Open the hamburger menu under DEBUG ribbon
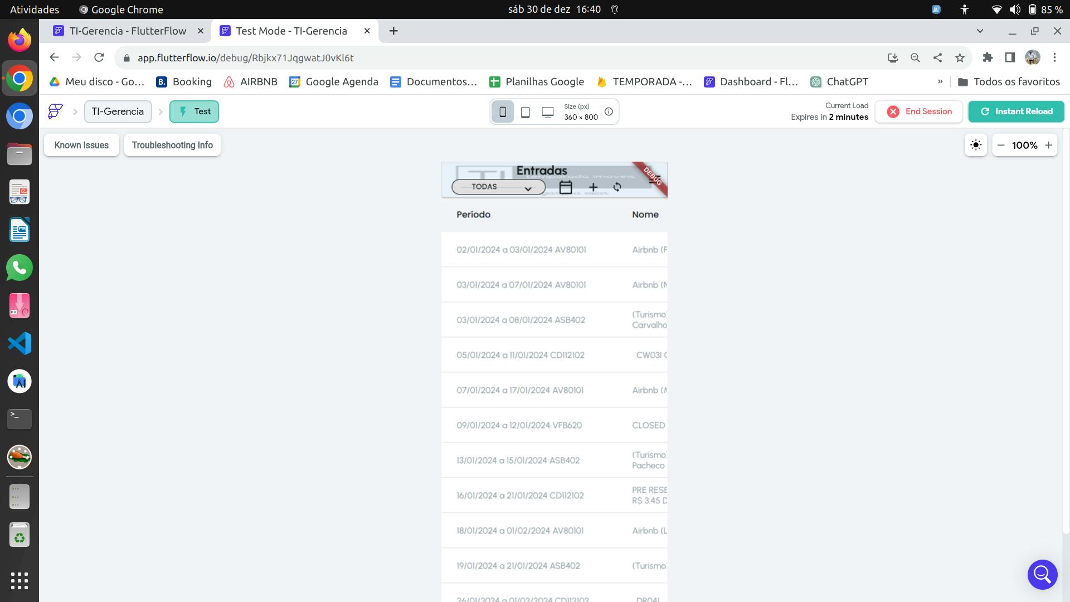1070x602 pixels. (655, 179)
